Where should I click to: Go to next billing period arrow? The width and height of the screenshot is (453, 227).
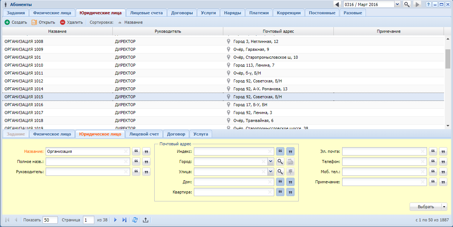(417, 4)
